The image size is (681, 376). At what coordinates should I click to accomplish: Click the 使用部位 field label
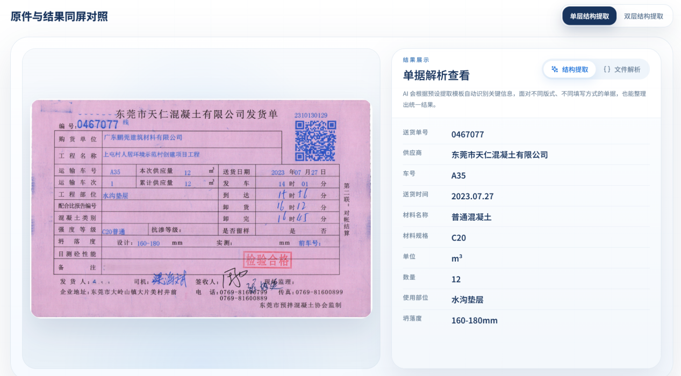point(415,298)
